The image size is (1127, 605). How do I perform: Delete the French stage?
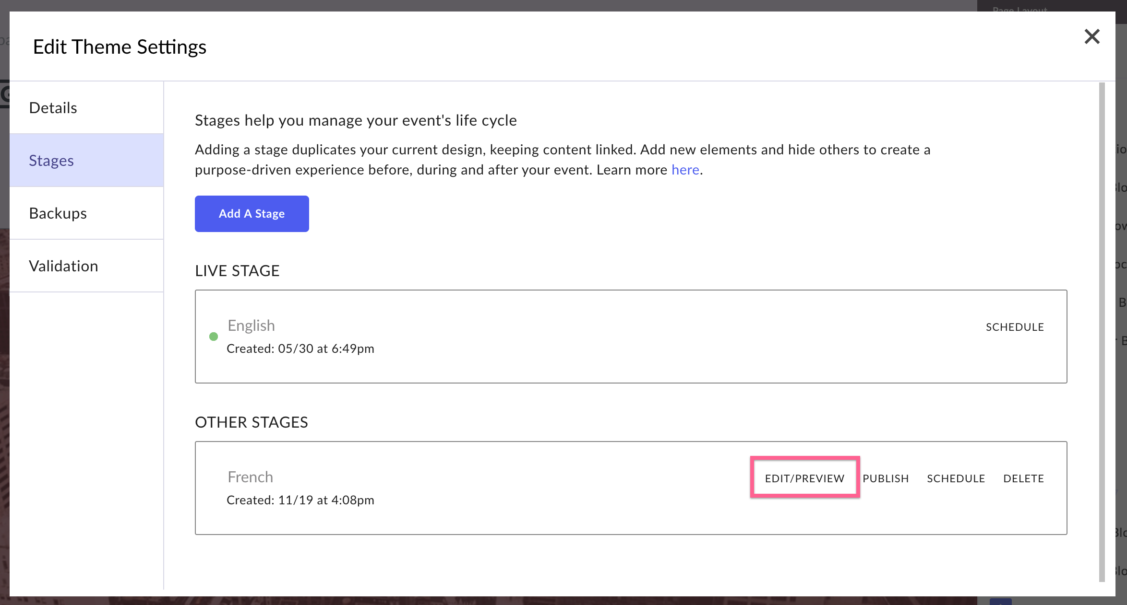click(1023, 478)
